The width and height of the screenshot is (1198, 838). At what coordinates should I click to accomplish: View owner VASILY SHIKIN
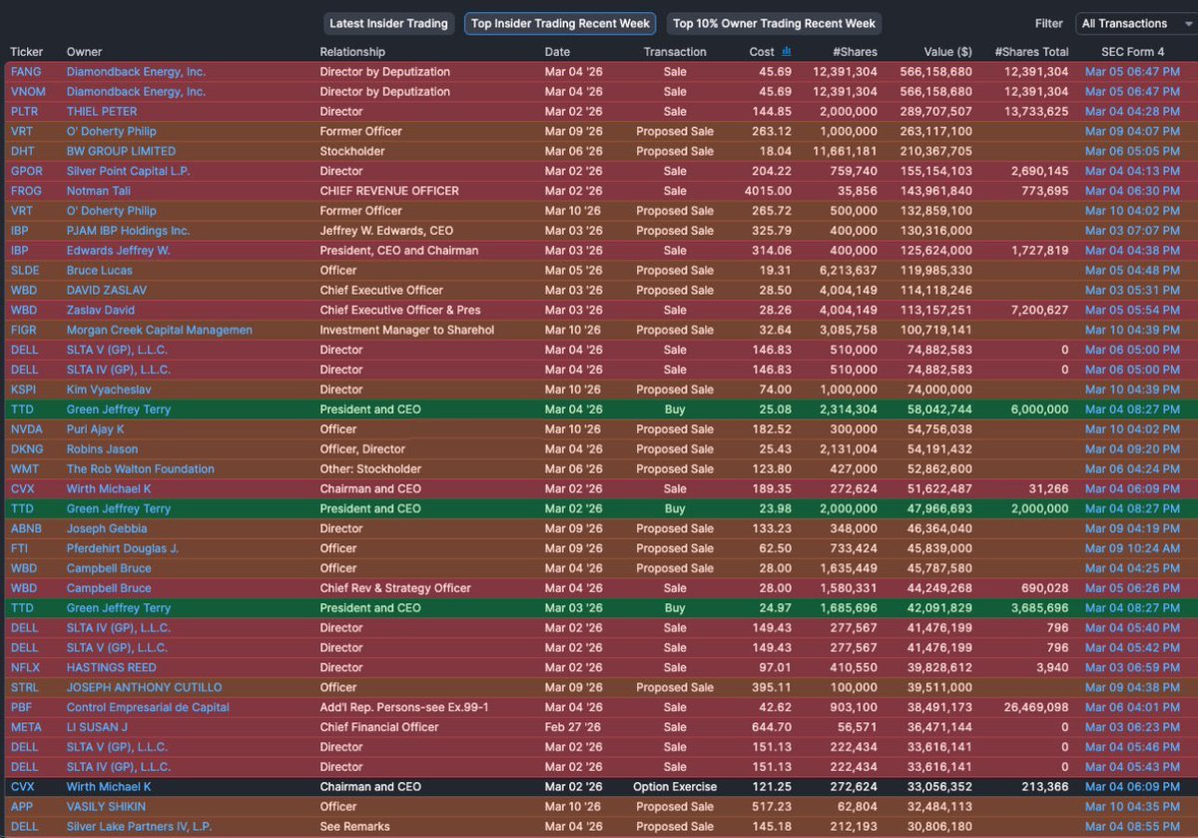(106, 807)
